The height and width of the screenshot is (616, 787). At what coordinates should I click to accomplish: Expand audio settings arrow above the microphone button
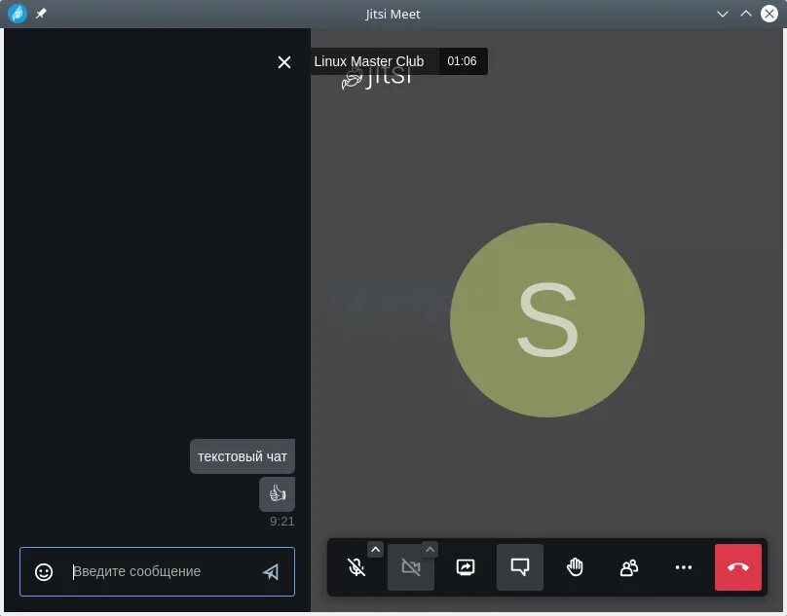[x=375, y=550]
